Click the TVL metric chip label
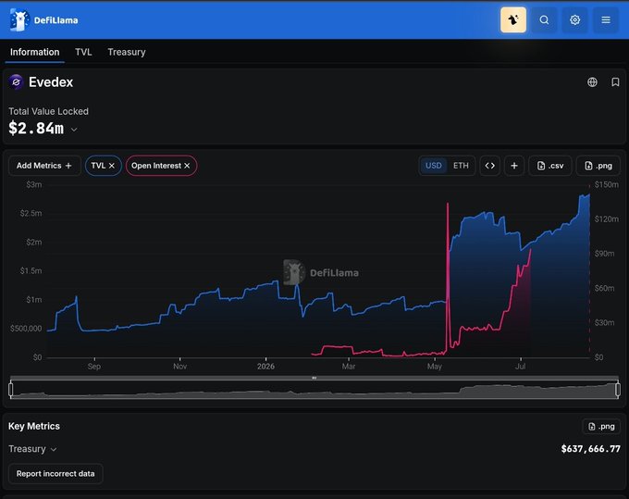The width and height of the screenshot is (629, 499). tap(98, 166)
